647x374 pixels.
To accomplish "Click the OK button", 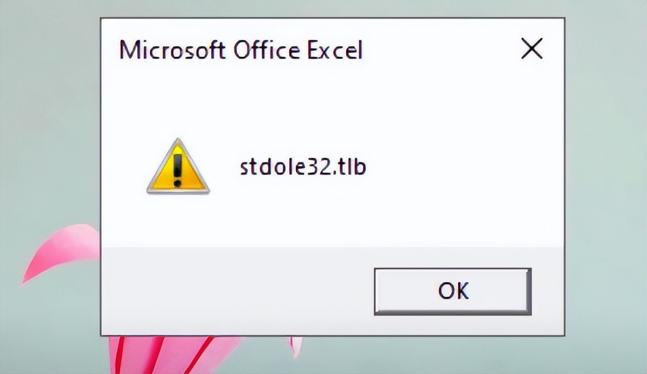I will (452, 291).
